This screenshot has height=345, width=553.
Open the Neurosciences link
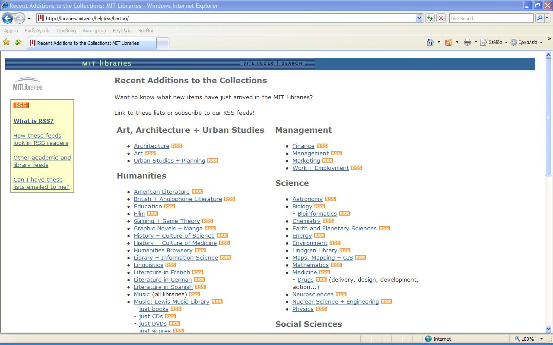pos(313,295)
